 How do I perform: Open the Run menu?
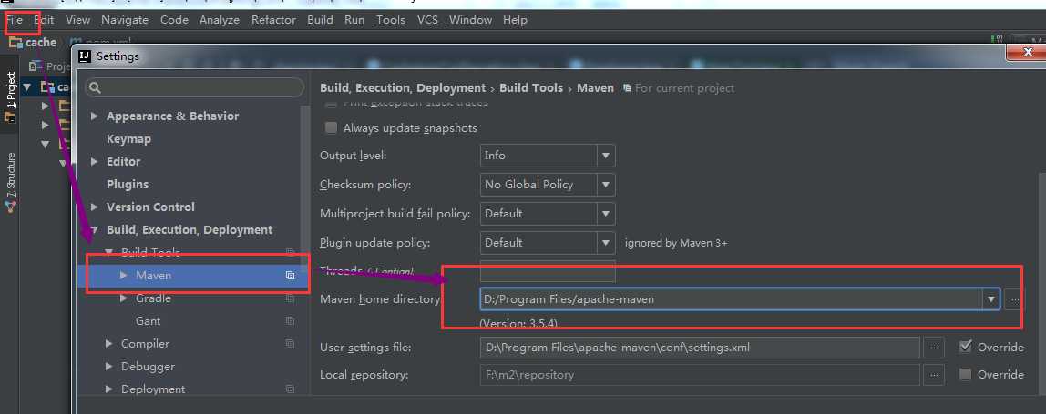point(354,20)
